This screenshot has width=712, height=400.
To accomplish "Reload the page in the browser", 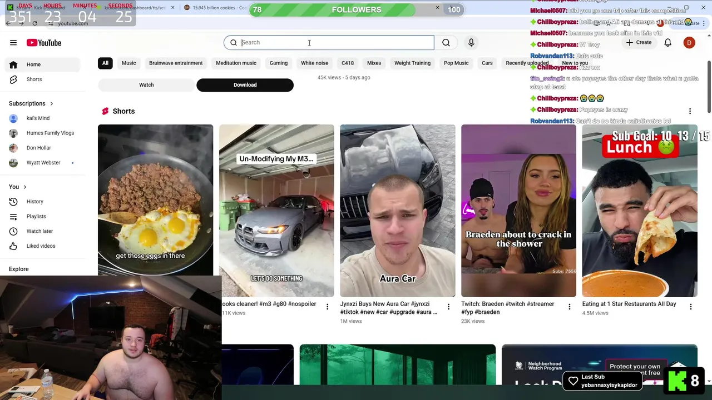I will pos(34,23).
